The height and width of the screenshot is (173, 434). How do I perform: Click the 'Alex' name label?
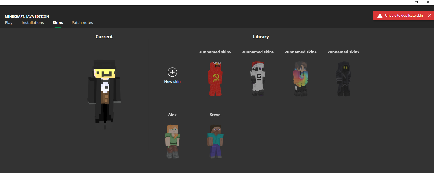click(172, 115)
